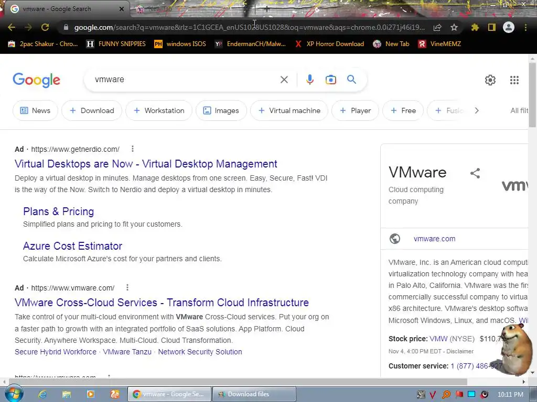Open Virtual Desktops are Now ad link

click(x=146, y=164)
